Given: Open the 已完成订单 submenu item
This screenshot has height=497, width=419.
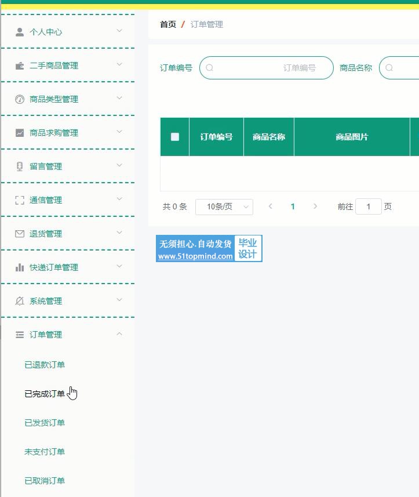Looking at the screenshot, I should 45,394.
